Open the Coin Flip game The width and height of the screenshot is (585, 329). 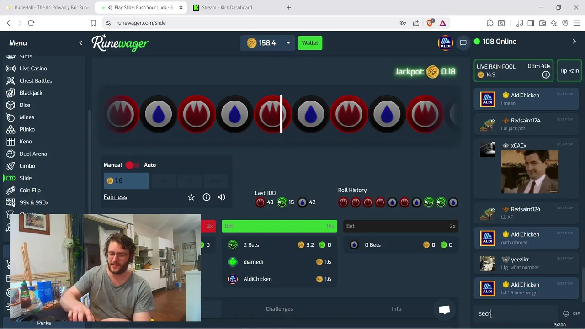[x=30, y=190]
